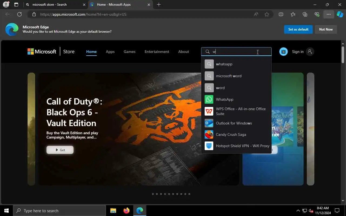
Task: Select the 'microsoft word' suggestion
Action: coord(236,76)
